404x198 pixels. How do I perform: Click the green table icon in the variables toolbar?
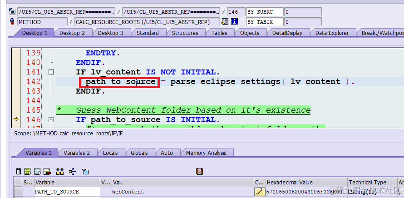click(x=28, y=171)
